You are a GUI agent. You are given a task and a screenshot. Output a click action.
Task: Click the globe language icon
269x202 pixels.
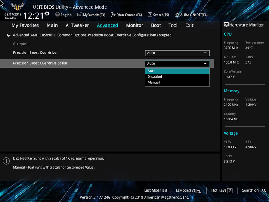click(58, 15)
